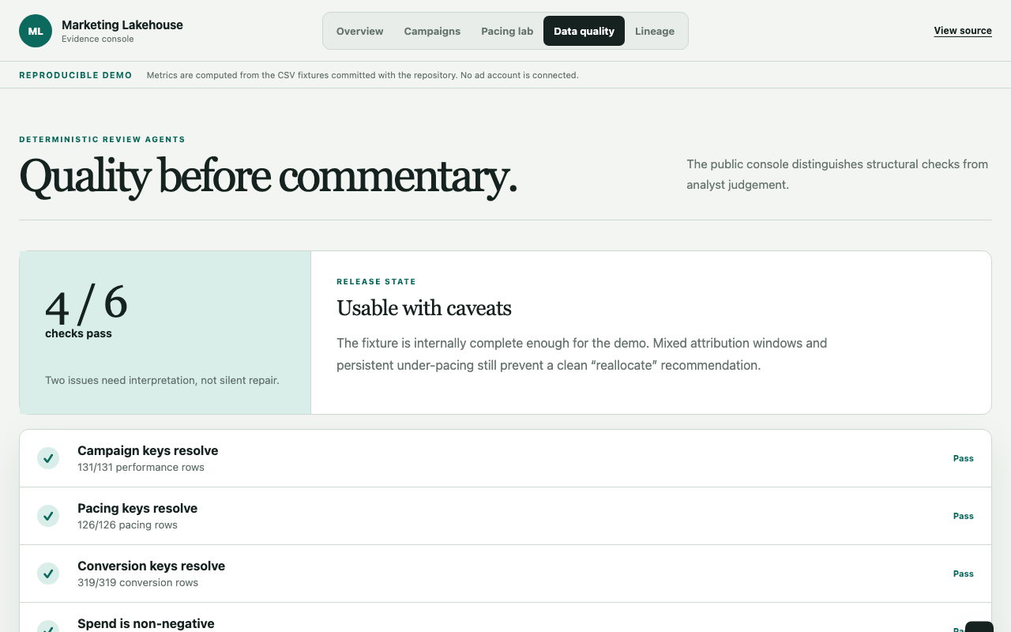Click the Pass status for Conversion keys
Image resolution: width=1011 pixels, height=632 pixels.
963,574
